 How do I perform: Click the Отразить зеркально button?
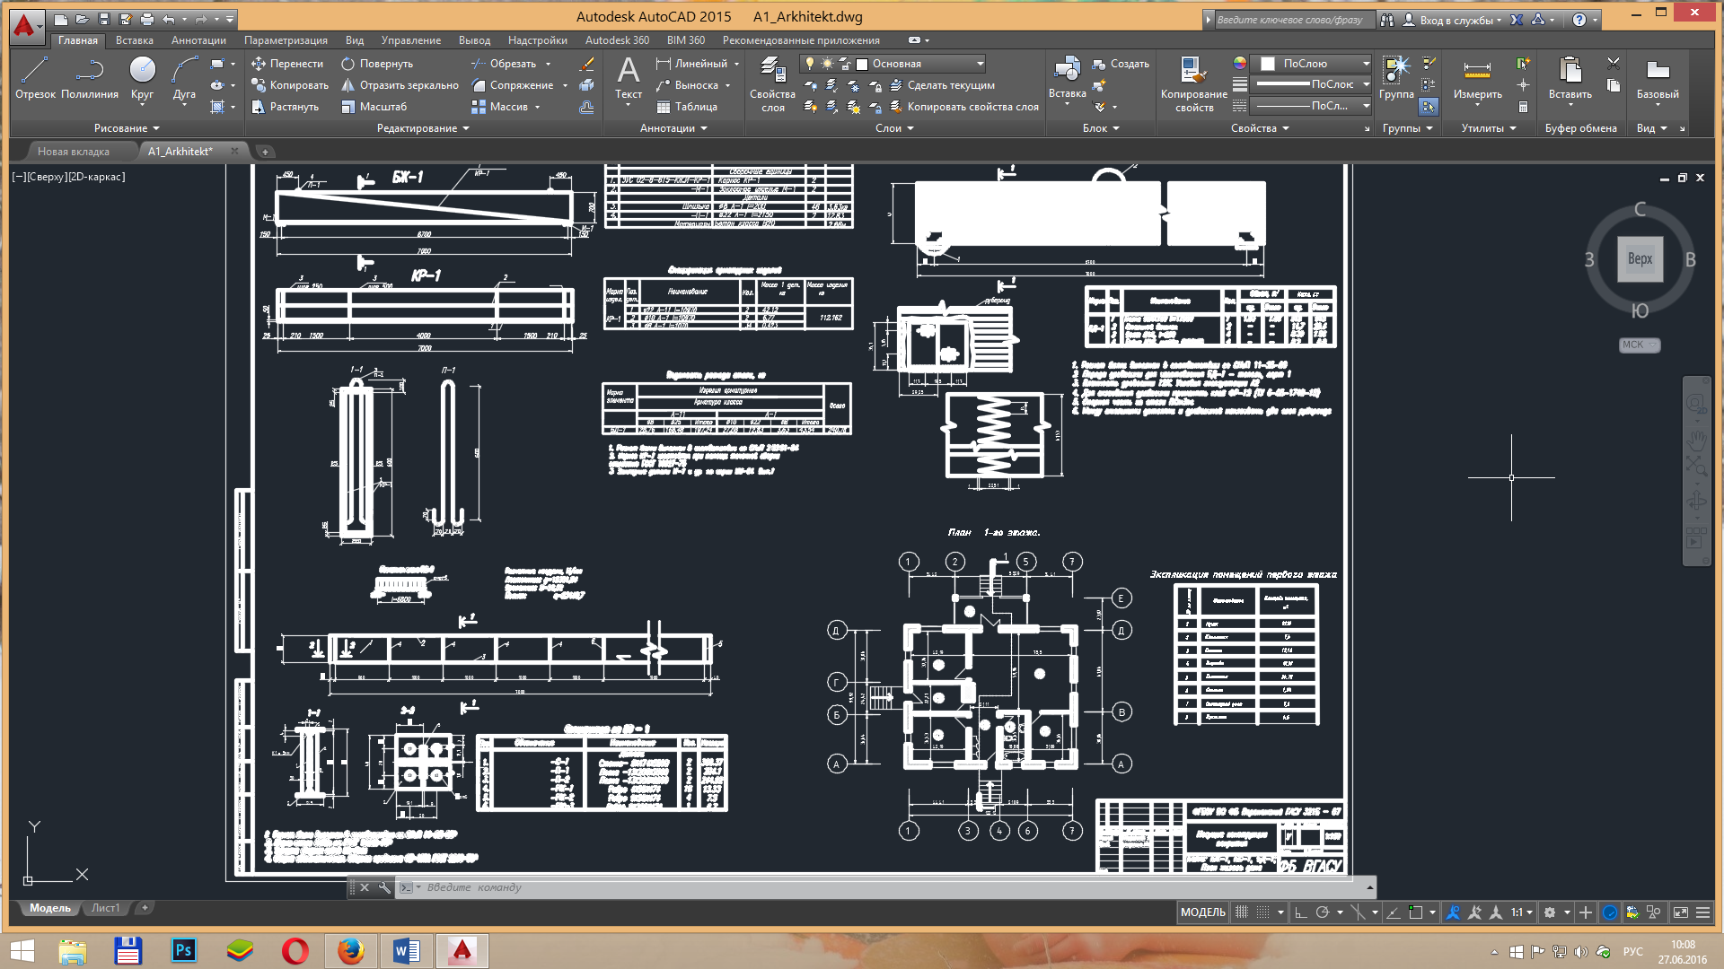[400, 85]
